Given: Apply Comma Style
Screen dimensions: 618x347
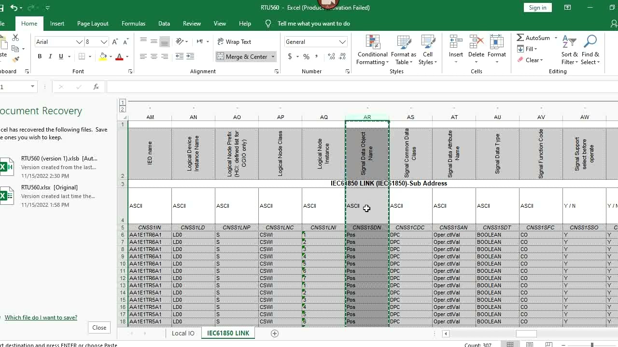Looking at the screenshot, I should pyautogui.click(x=317, y=56).
